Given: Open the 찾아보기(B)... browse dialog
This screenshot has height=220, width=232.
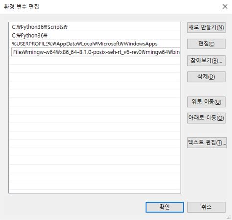Looking at the screenshot, I should pyautogui.click(x=207, y=61).
